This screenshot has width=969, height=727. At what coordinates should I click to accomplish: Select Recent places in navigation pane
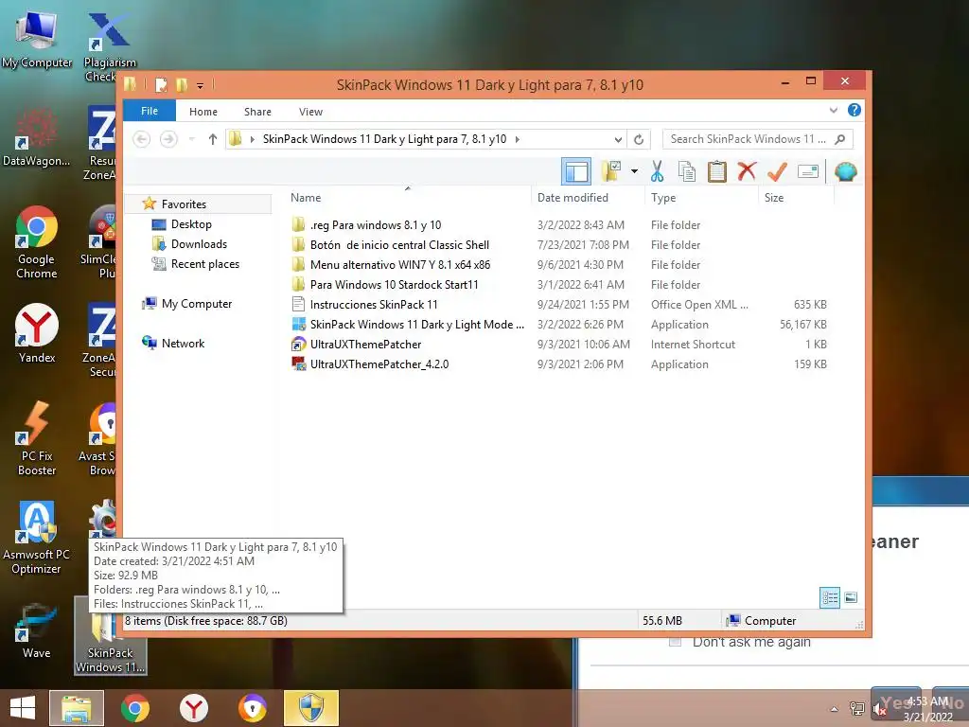pyautogui.click(x=204, y=264)
